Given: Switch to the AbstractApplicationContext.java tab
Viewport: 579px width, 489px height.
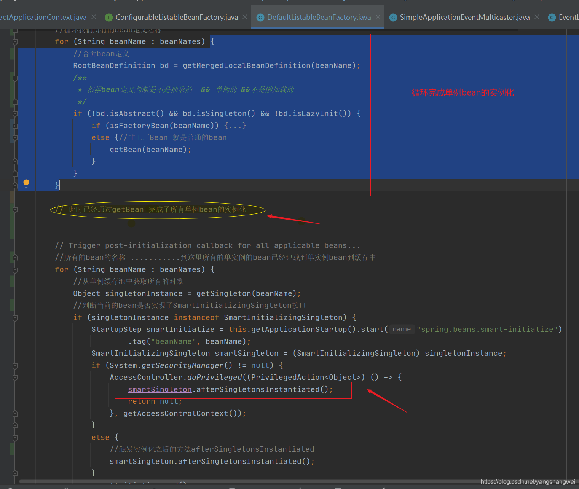Looking at the screenshot, I should click(x=43, y=17).
